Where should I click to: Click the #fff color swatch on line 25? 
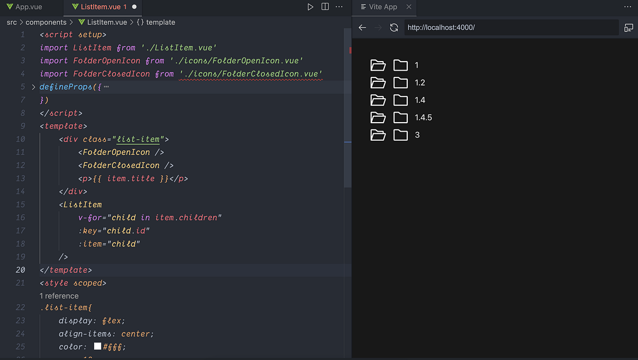(97, 346)
